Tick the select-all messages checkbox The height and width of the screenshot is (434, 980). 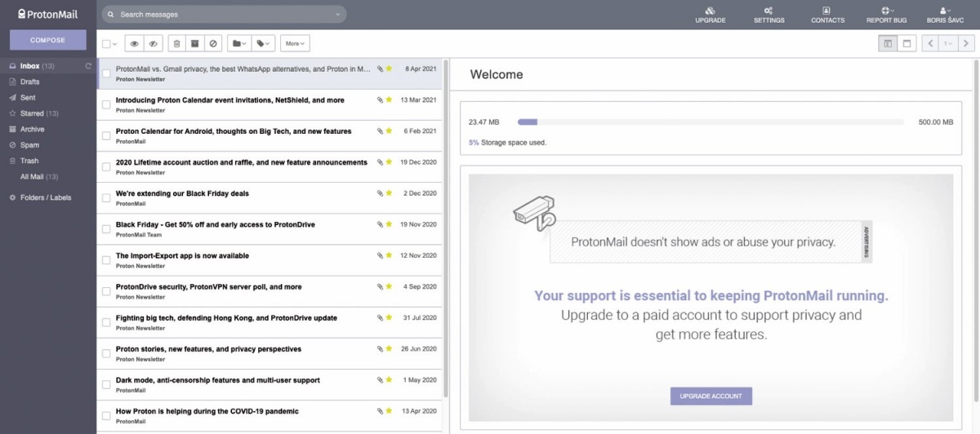tap(106, 43)
